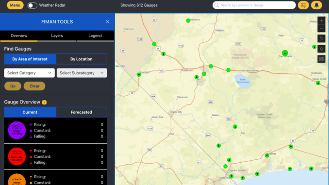Select By Location search mode
Image resolution: width=329 pixels, height=185 pixels.
[82, 59]
